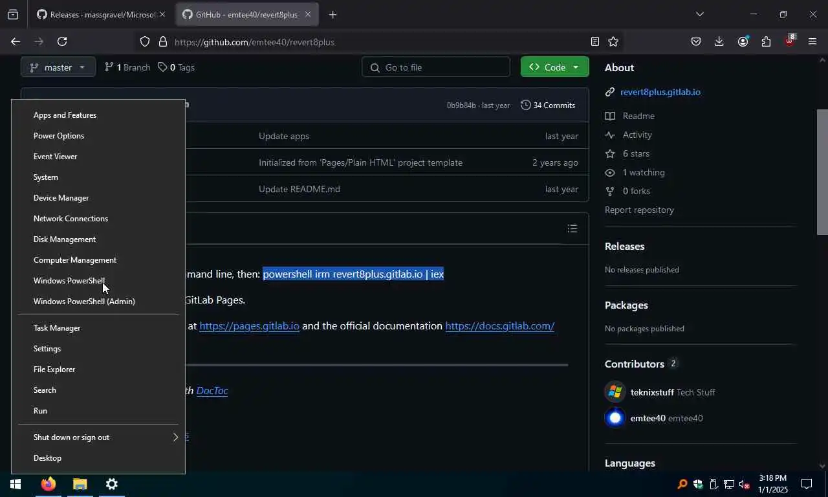828x497 pixels.
Task: Bookmark this page with the star
Action: (613, 41)
